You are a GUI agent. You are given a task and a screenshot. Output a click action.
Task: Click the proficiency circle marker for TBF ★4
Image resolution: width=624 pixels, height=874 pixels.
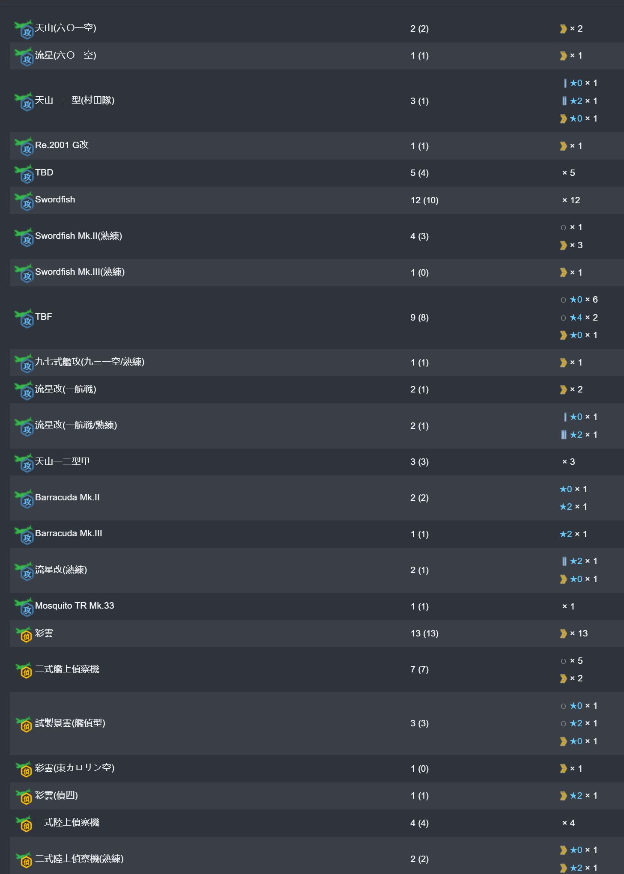click(x=563, y=318)
